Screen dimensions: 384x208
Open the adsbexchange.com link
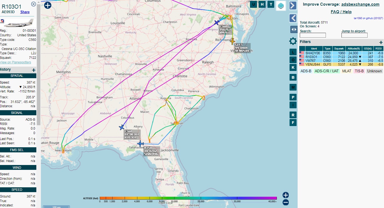pyautogui.click(x=360, y=4)
